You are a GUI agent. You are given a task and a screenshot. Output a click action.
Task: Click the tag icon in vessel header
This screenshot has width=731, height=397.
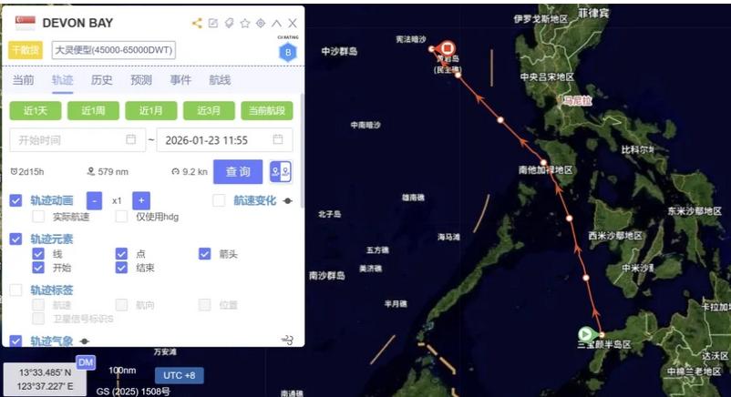click(229, 24)
